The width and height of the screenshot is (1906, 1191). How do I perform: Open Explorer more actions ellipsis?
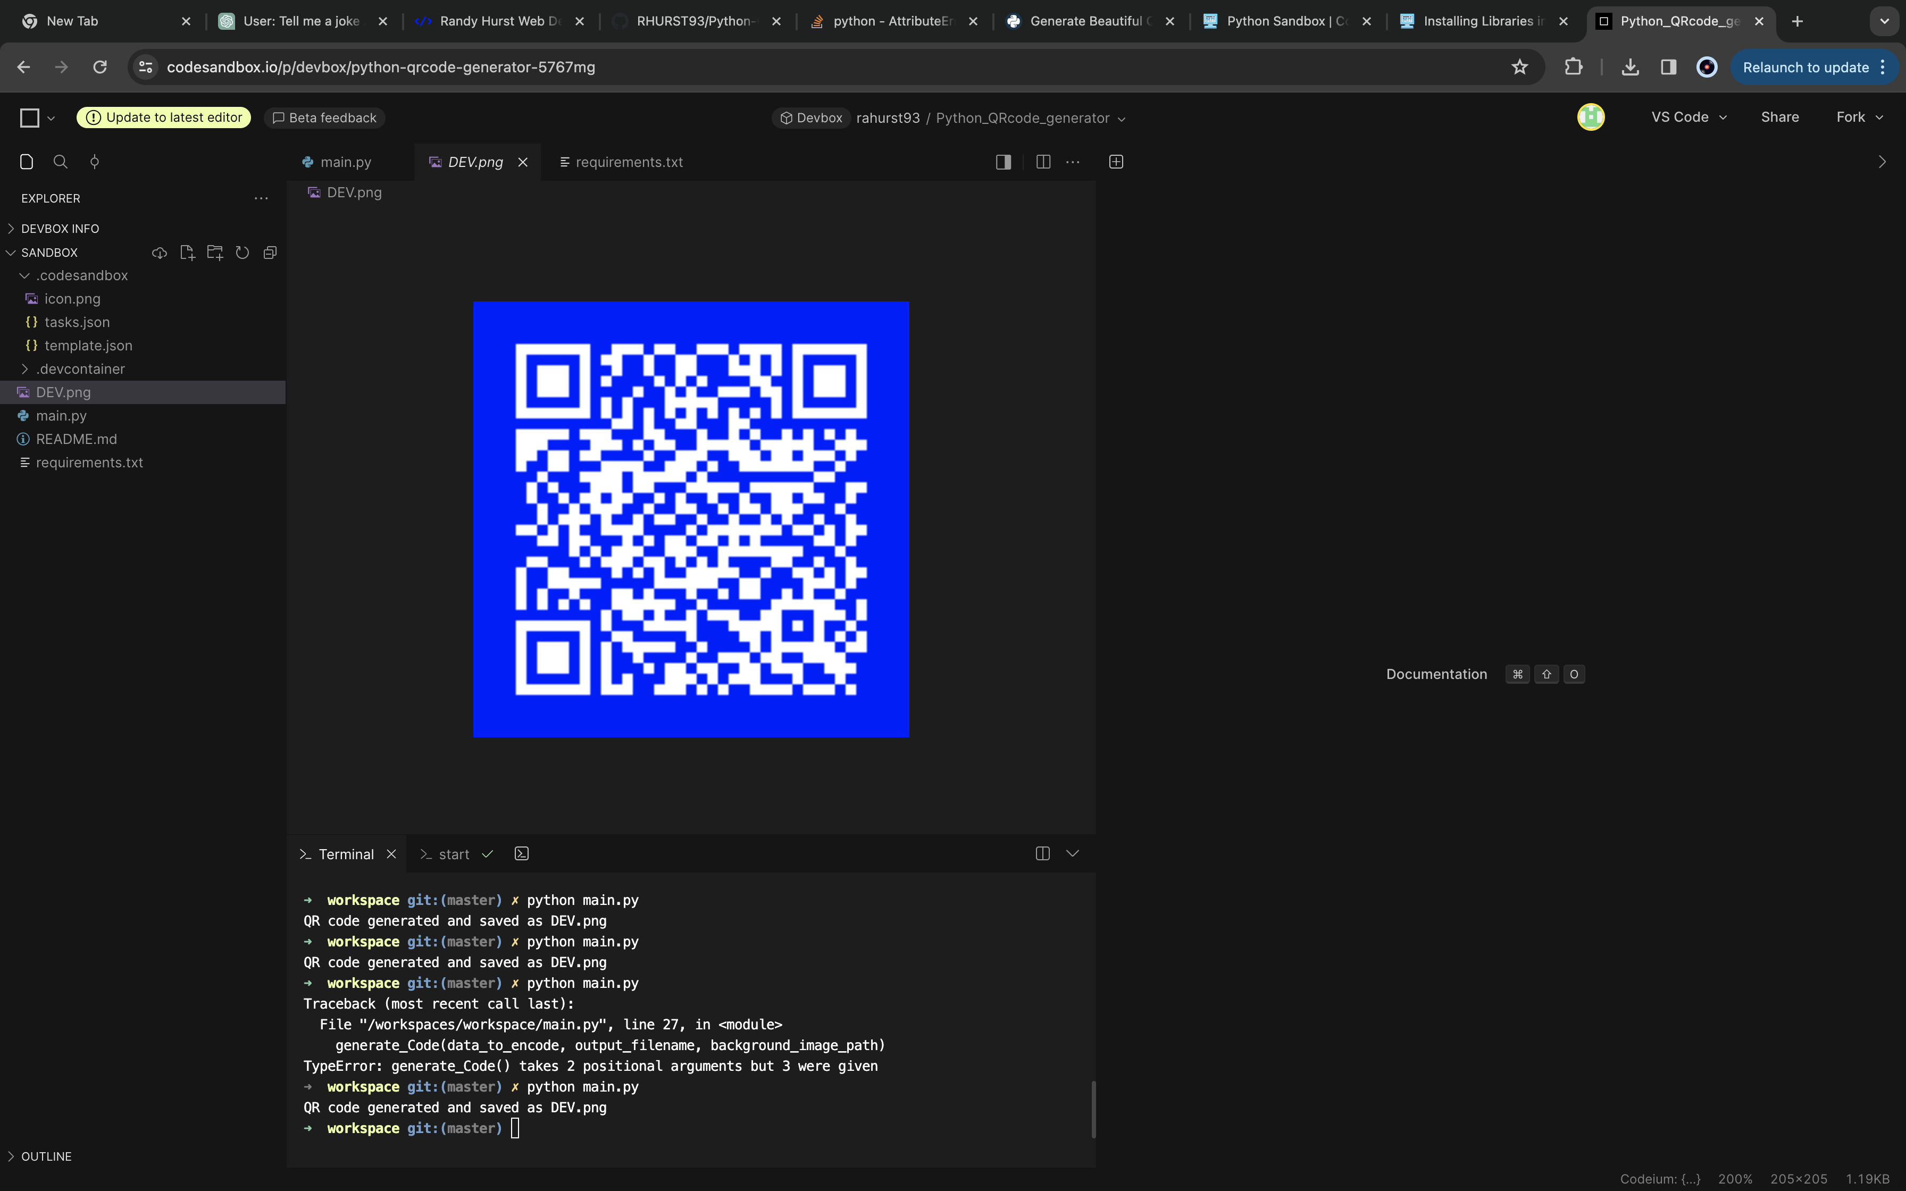pos(261,198)
